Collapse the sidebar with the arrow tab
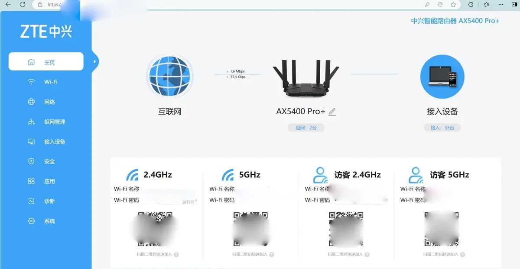Image resolution: width=520 pixels, height=269 pixels. click(x=95, y=61)
